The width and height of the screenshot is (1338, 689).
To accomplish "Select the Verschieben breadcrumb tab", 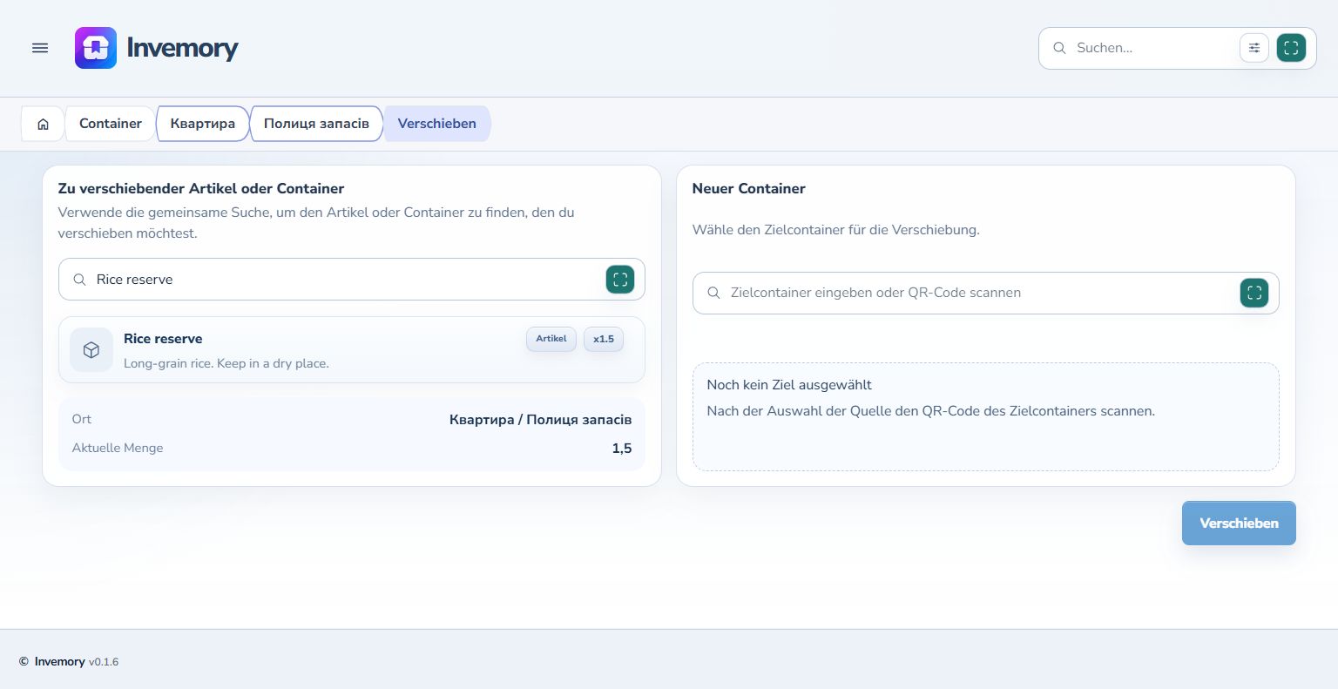I will [437, 124].
